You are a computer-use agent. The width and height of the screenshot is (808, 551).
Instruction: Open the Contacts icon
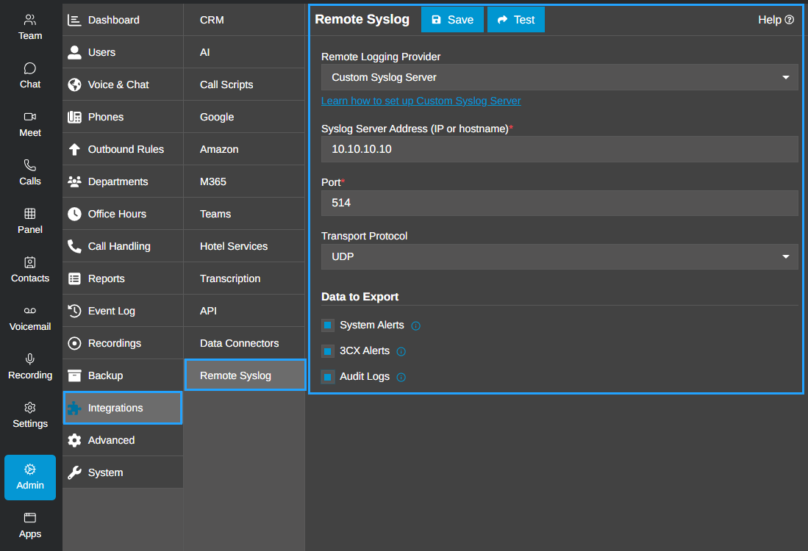pos(30,262)
